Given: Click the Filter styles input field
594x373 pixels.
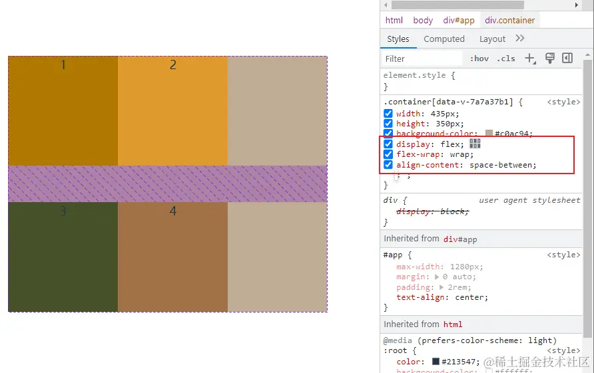Looking at the screenshot, I should point(422,59).
